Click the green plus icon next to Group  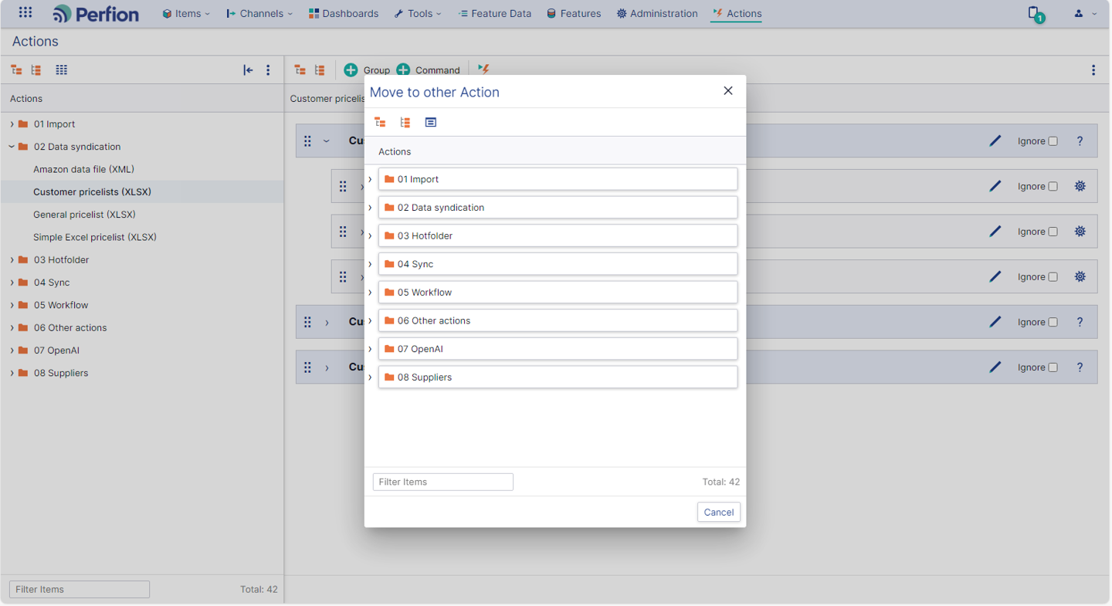(x=351, y=69)
